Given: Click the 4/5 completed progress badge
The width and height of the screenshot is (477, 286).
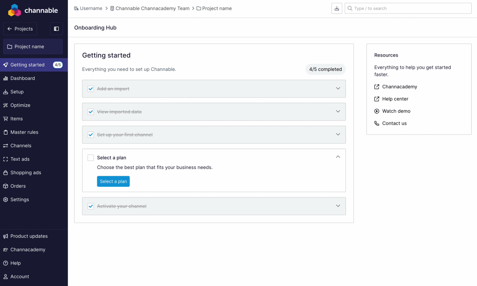Looking at the screenshot, I should tap(326, 69).
